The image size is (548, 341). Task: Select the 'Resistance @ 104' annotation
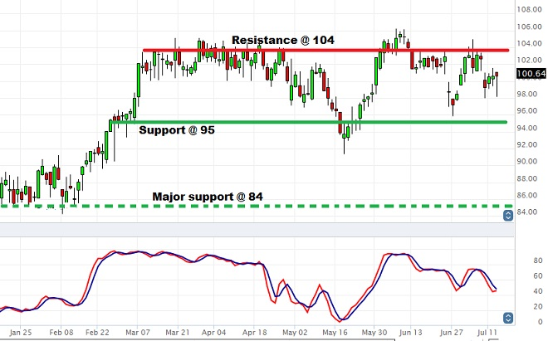coord(283,40)
